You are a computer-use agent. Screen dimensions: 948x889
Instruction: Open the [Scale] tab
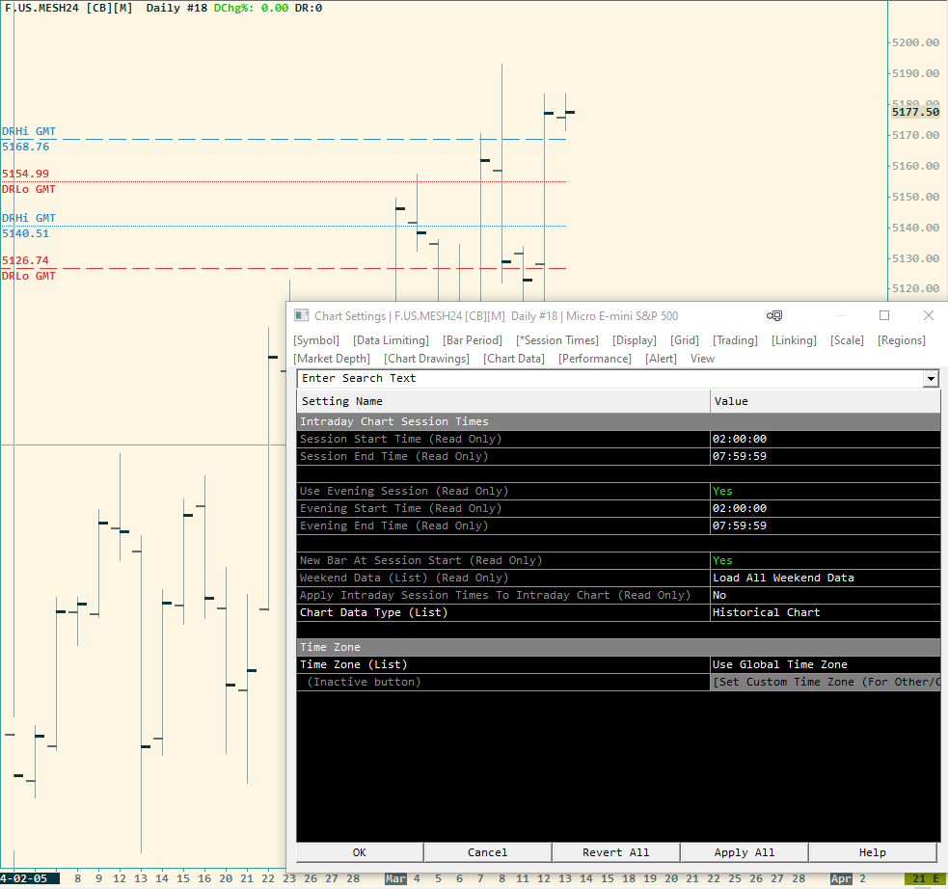(847, 340)
